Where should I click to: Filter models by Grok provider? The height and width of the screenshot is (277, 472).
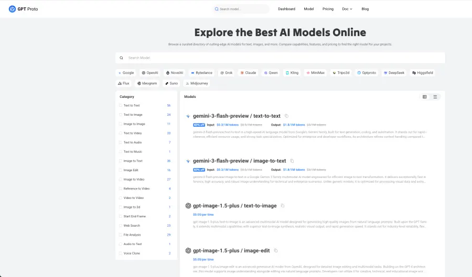click(227, 73)
